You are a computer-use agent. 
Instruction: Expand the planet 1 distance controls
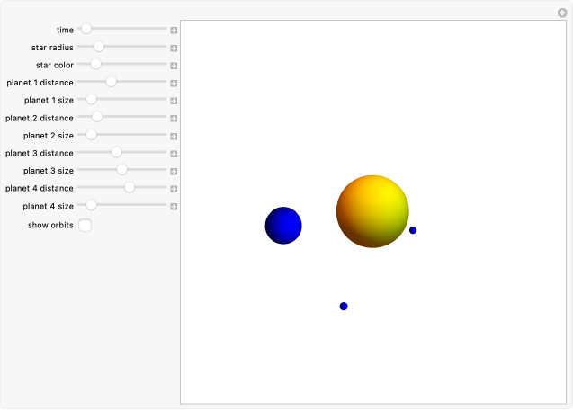coord(174,84)
